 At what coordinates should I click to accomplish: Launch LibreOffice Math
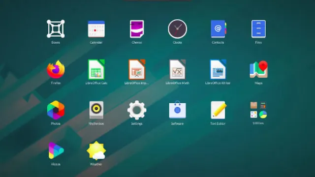tap(177, 69)
